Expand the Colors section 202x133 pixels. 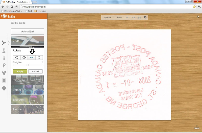[x=28, y=90]
